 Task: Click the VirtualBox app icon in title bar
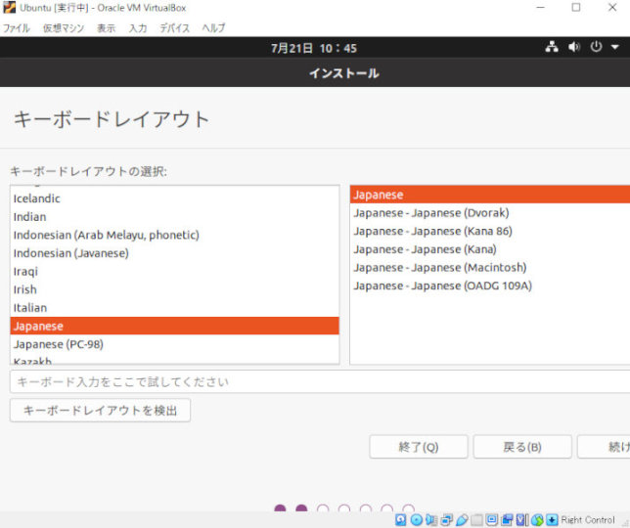[9, 7]
